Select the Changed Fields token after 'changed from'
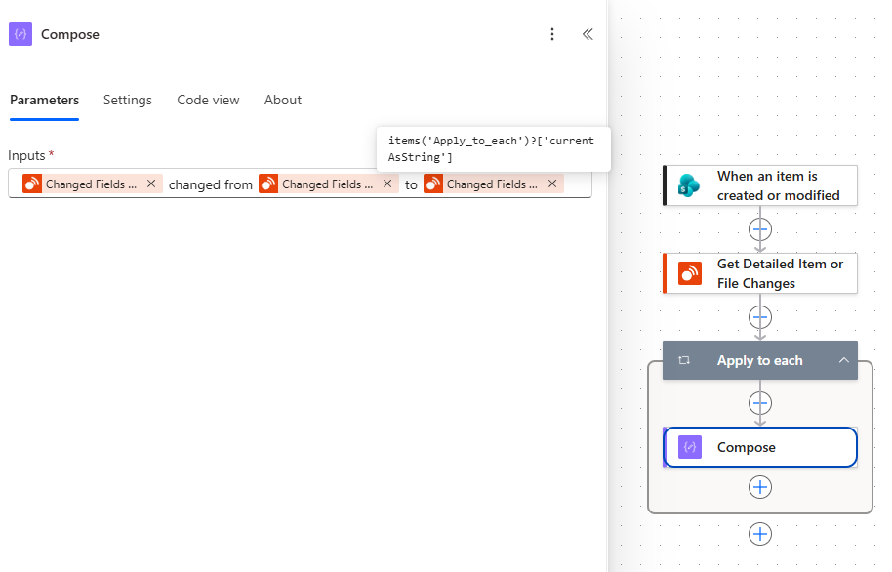 click(329, 184)
